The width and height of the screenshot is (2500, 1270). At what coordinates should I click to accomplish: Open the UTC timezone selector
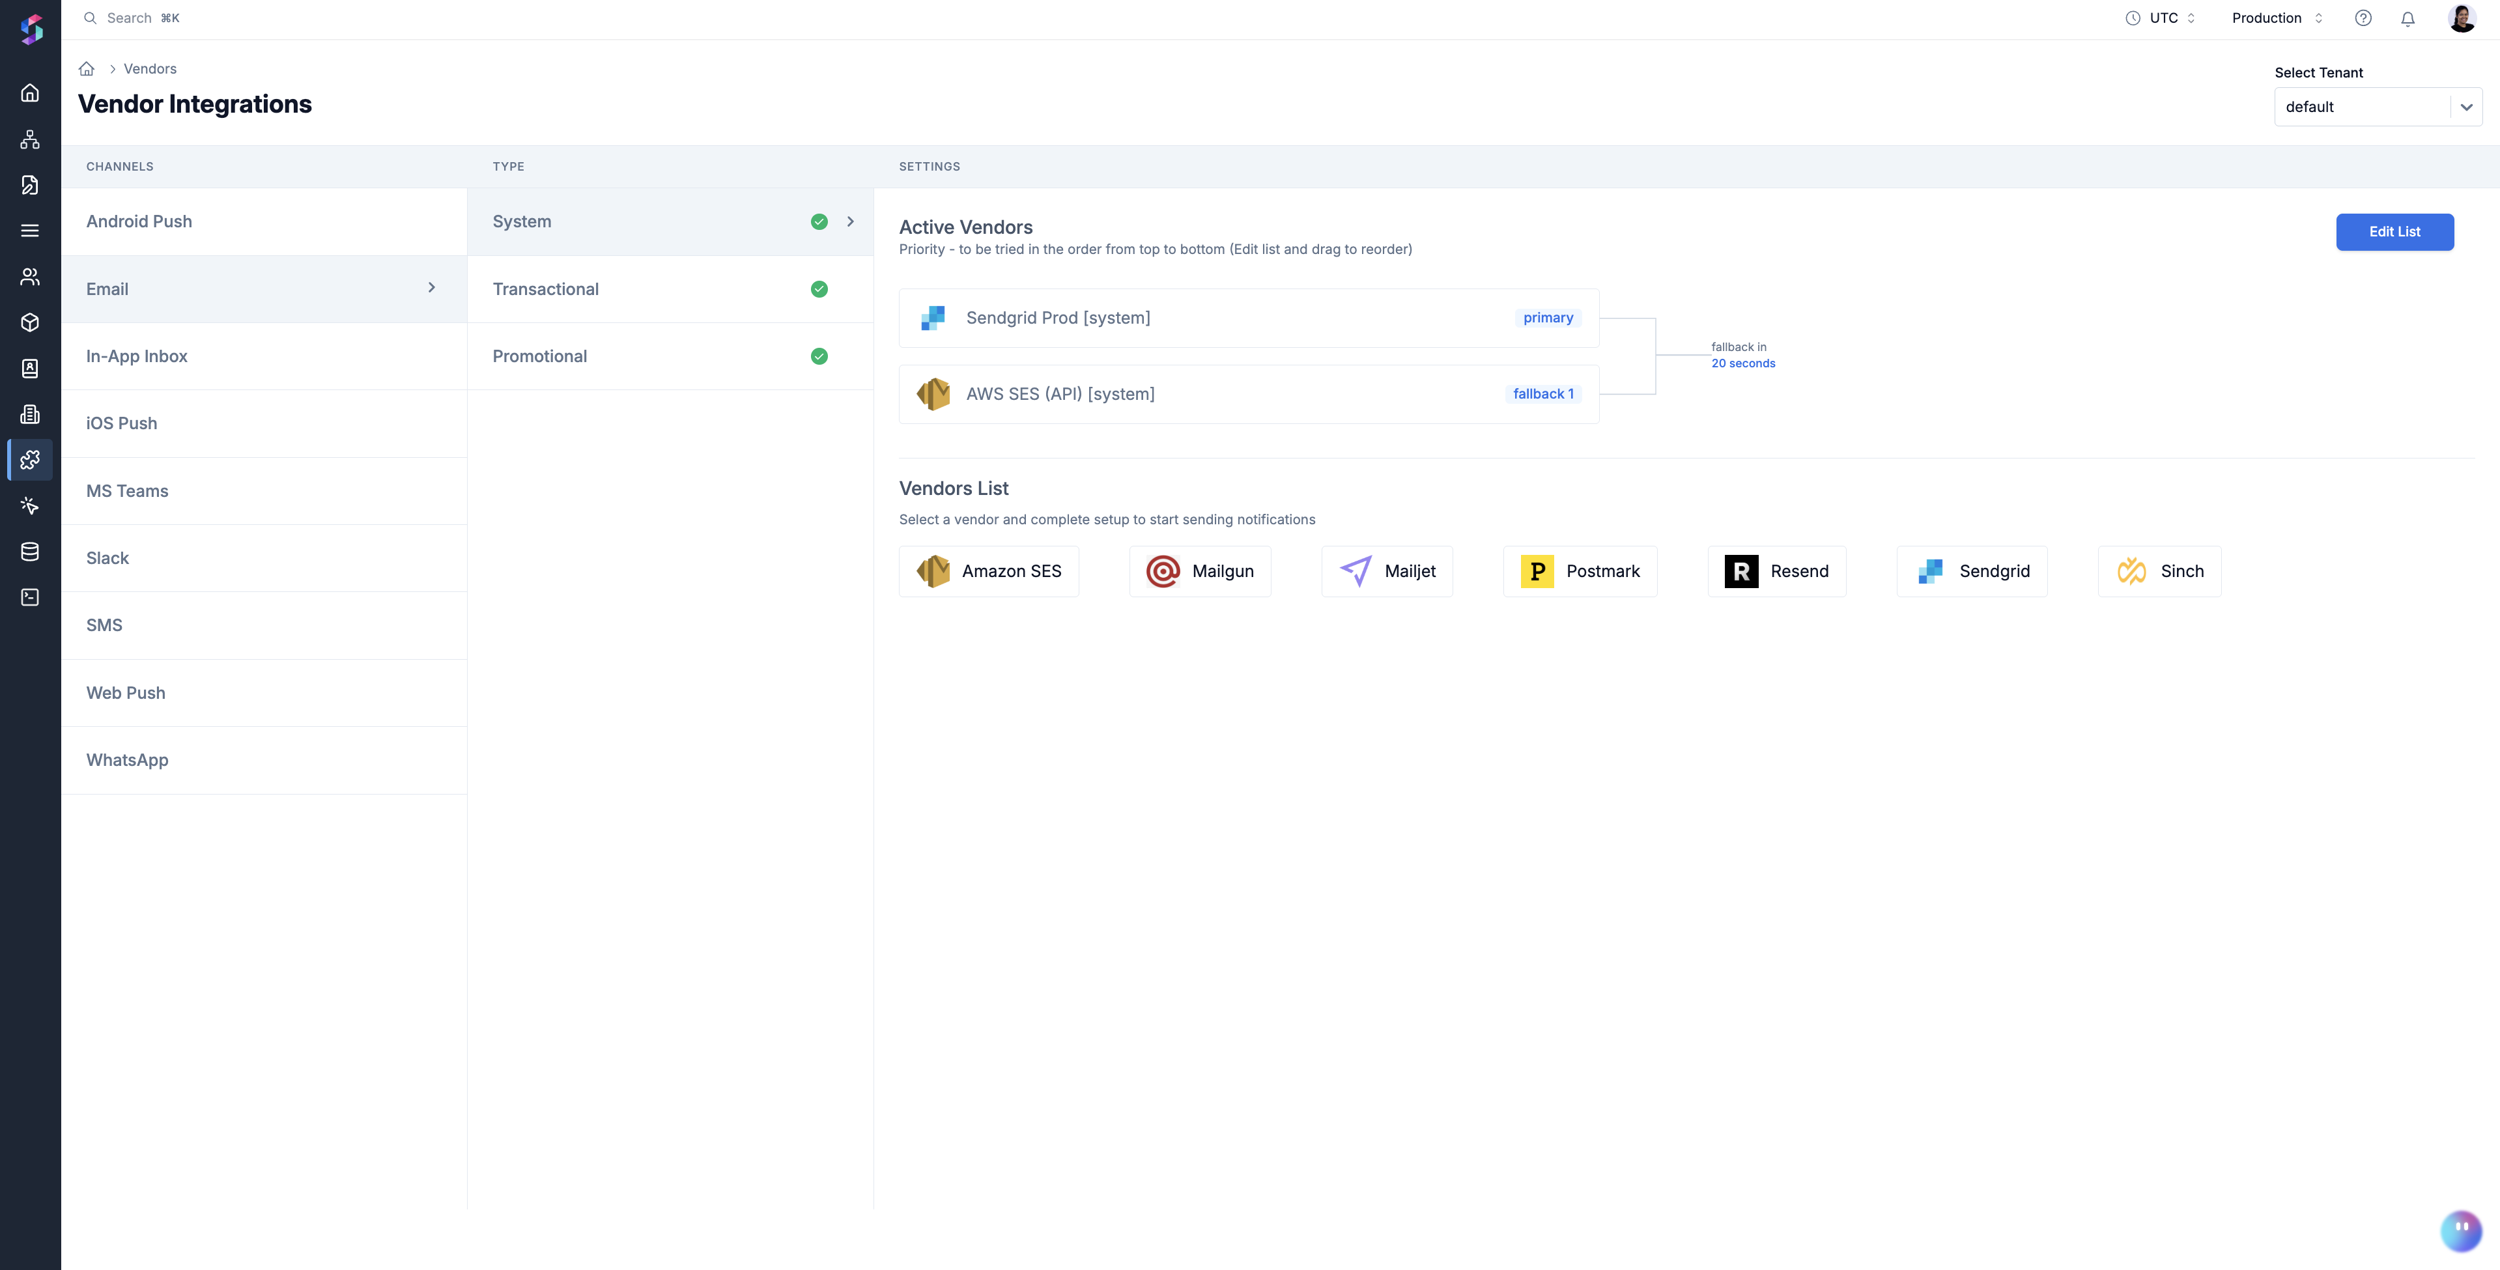pos(2163,18)
